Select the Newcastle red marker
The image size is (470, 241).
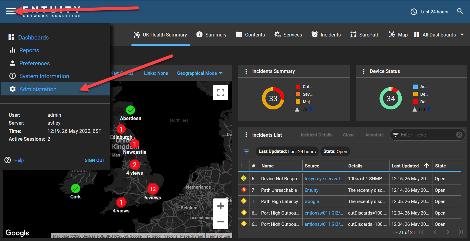[x=135, y=144]
